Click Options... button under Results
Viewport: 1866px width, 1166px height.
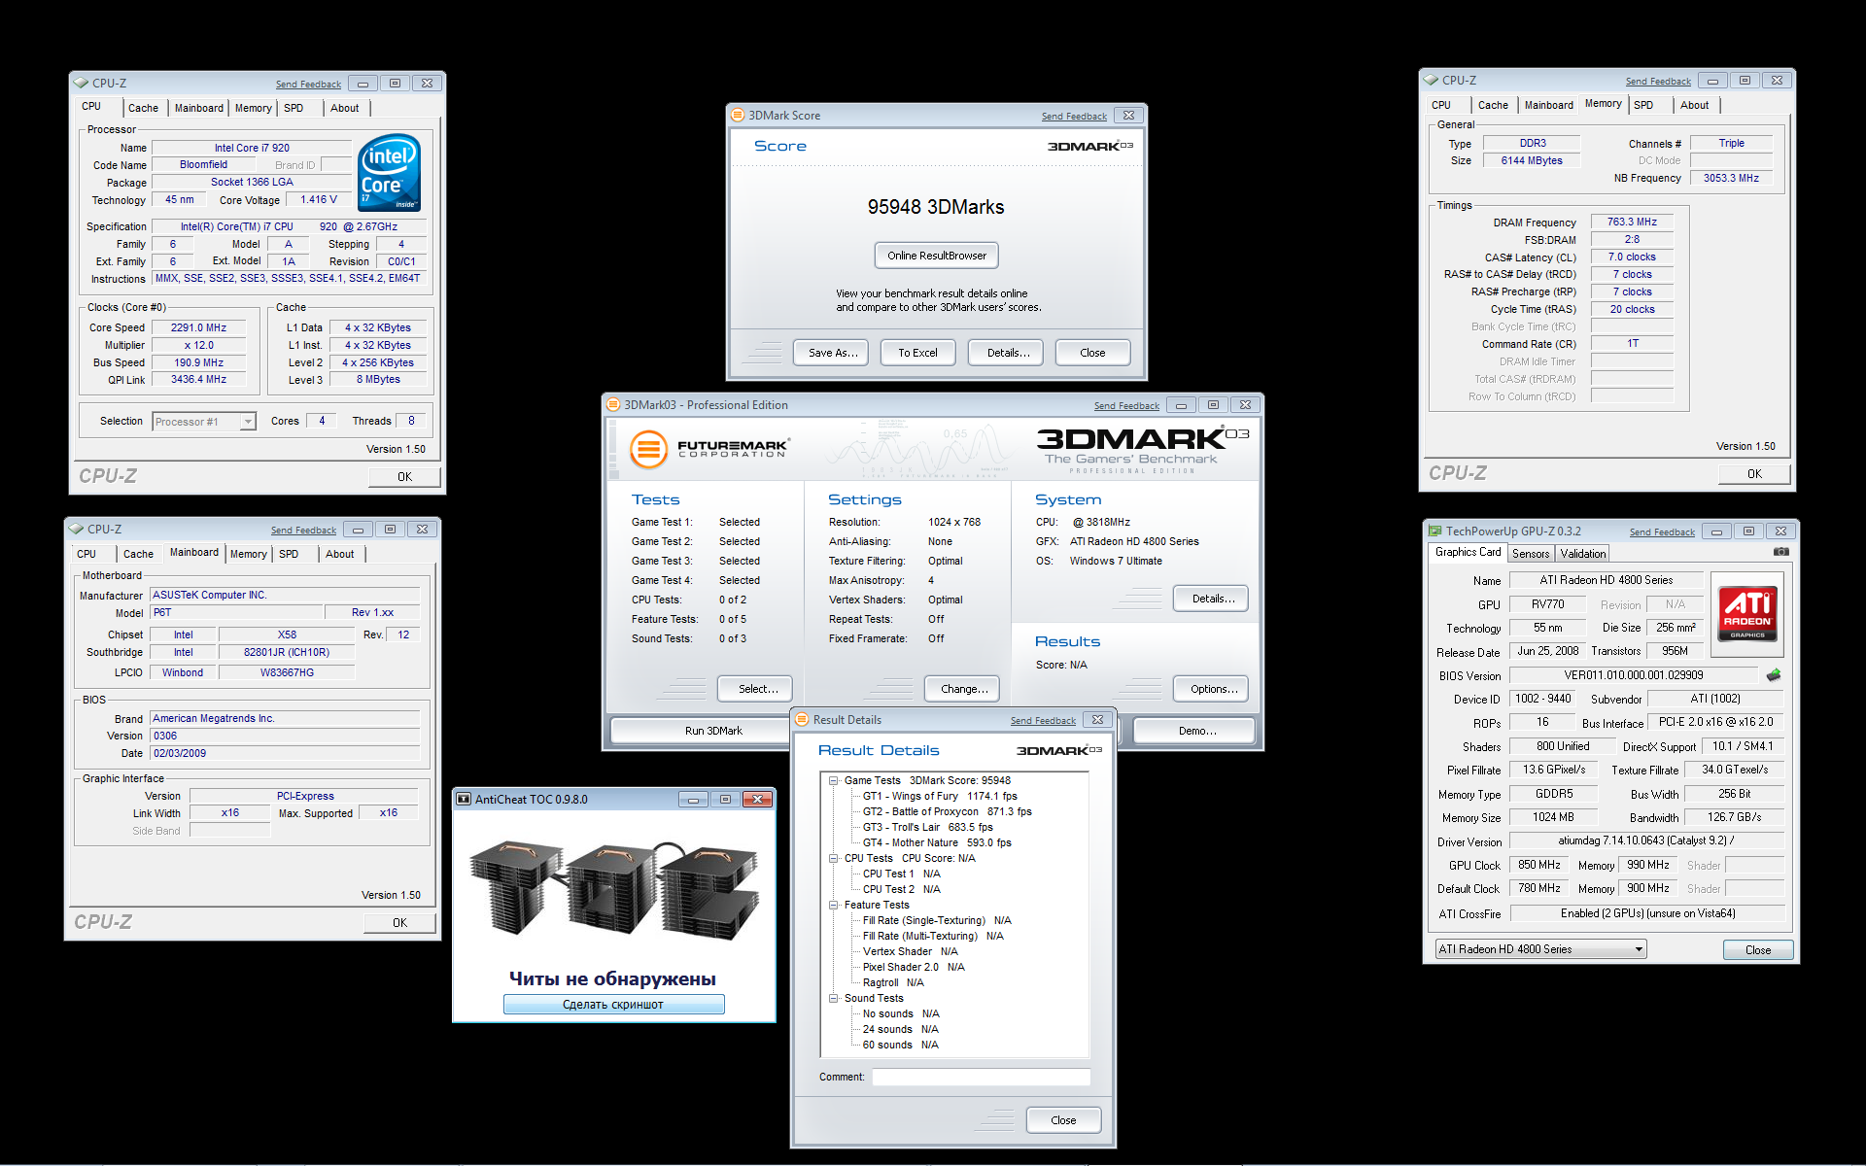click(x=1213, y=689)
